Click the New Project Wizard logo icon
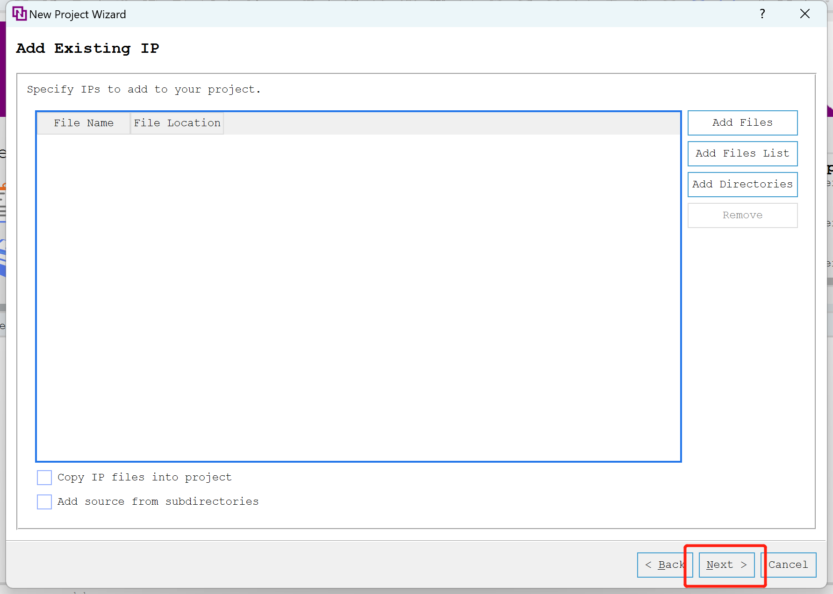Screen dimensions: 833x594 [x=19, y=14]
